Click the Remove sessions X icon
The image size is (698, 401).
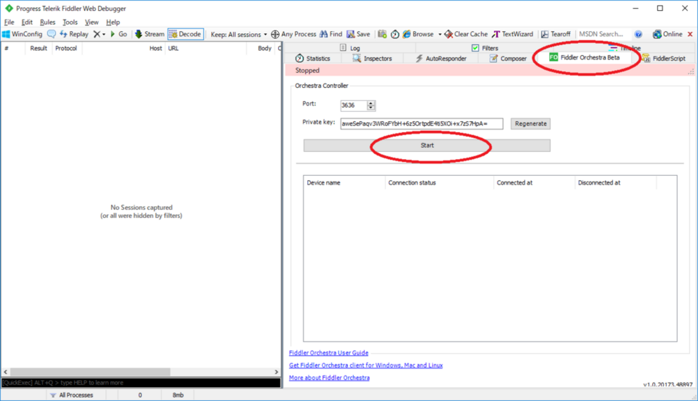point(97,34)
